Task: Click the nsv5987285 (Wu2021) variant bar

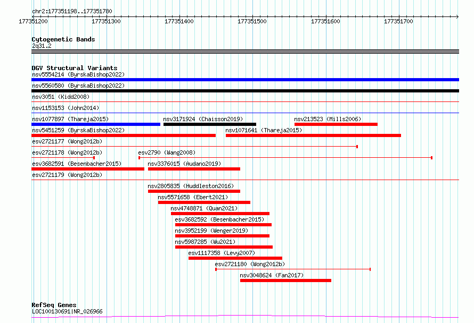Action: click(x=224, y=247)
